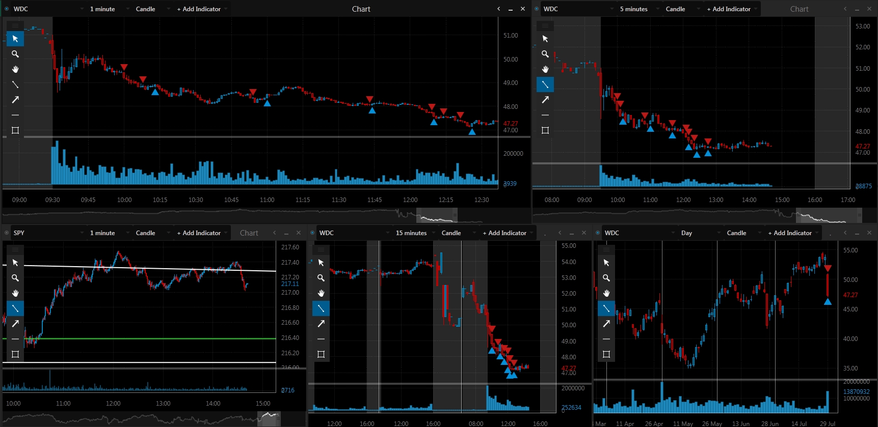Select the zoom magnifier tool in WDC 1 minute chart
The width and height of the screenshot is (878, 427).
coord(15,54)
